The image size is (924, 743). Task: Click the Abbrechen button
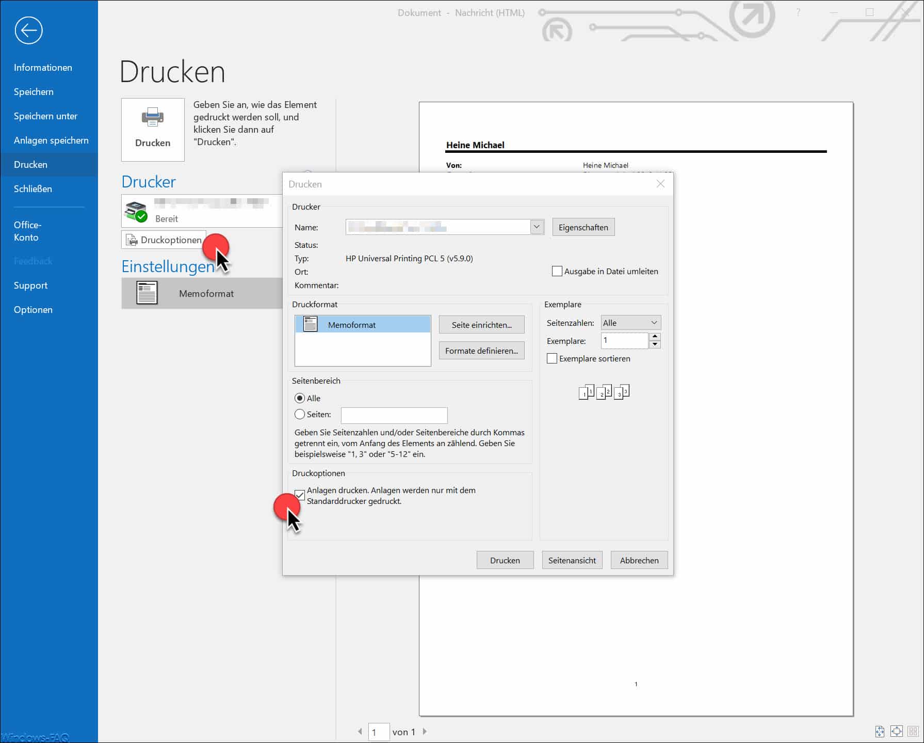point(639,560)
